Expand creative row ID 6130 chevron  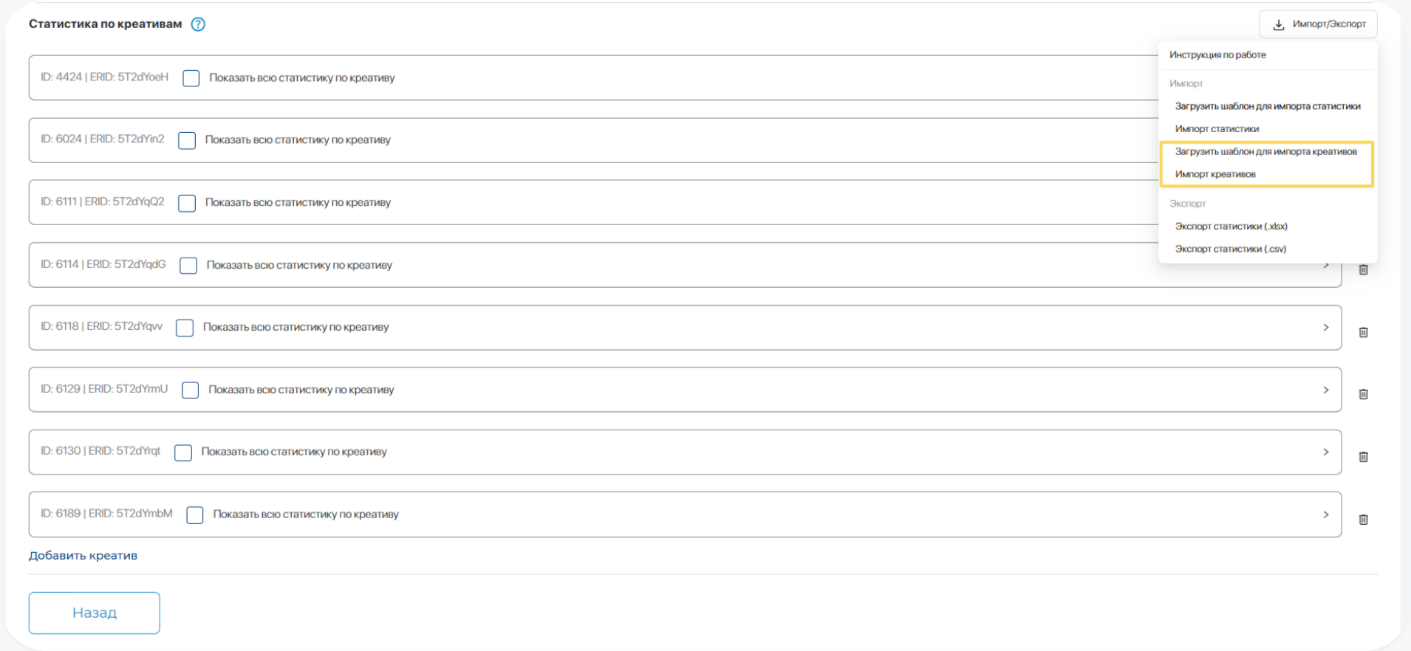pos(1325,452)
